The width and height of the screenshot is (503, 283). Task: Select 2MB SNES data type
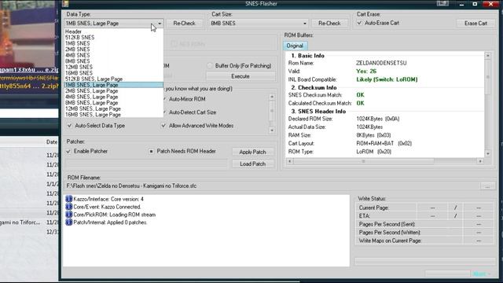pos(78,49)
